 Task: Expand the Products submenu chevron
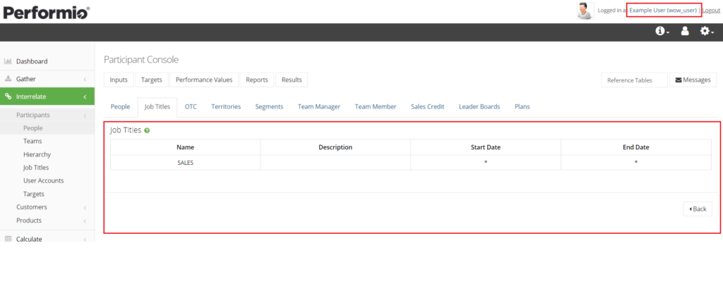coord(85,221)
